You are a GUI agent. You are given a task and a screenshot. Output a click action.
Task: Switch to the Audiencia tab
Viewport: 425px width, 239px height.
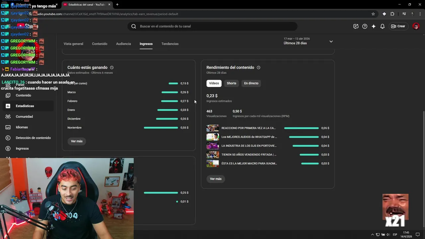pos(124,44)
